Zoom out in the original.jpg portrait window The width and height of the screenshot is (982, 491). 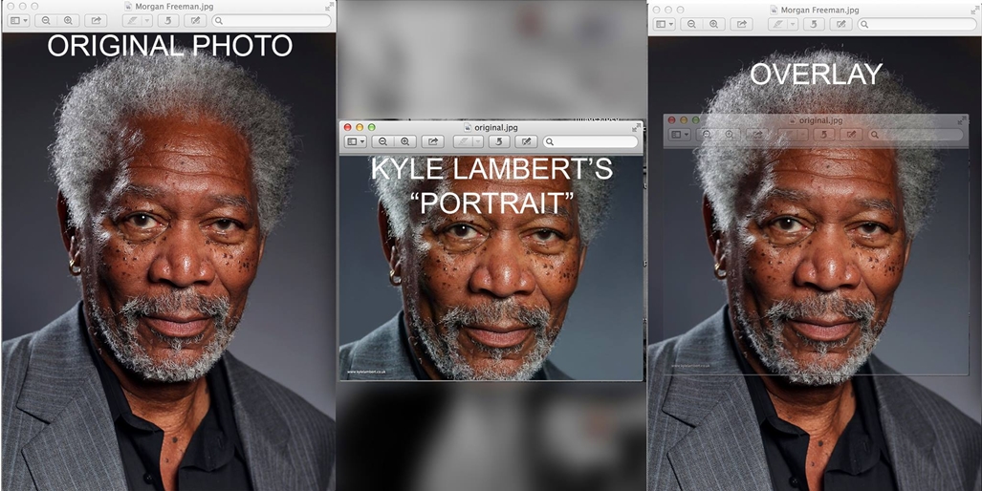pos(382,141)
